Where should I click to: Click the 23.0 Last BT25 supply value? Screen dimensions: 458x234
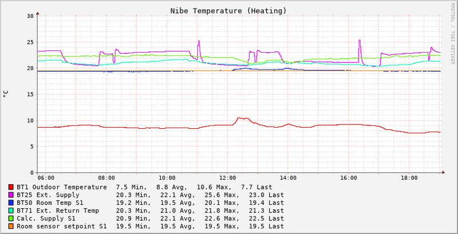point(266,195)
